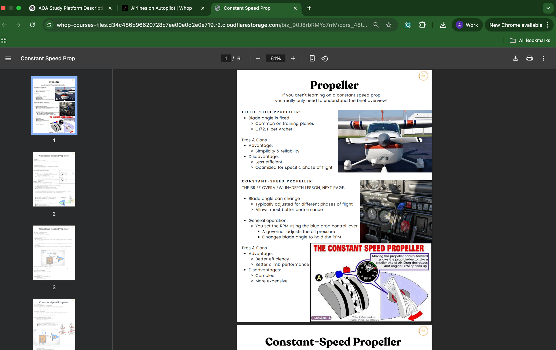Go back to the previous page

5,25
